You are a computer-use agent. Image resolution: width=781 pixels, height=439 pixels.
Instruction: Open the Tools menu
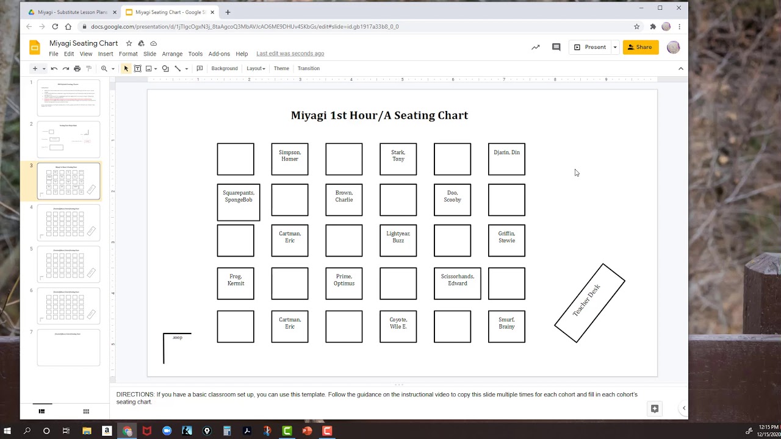tap(195, 54)
